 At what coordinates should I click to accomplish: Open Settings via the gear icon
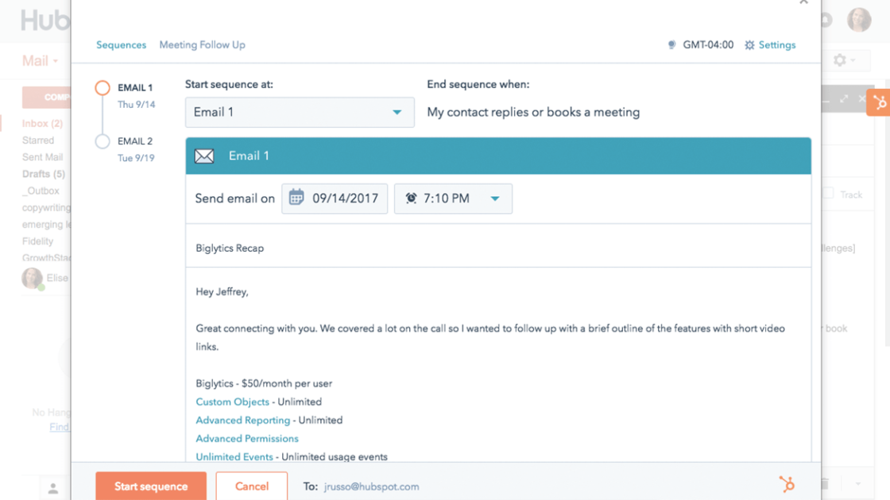point(749,44)
